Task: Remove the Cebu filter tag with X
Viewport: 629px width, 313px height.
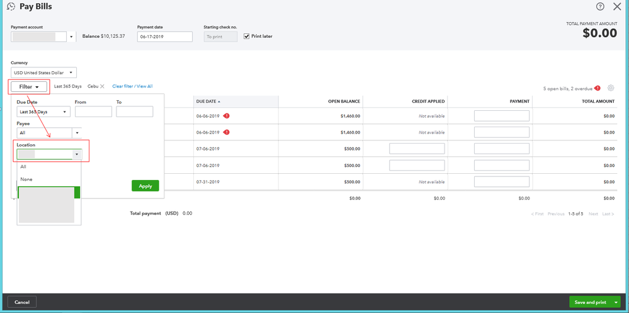Action: [102, 86]
